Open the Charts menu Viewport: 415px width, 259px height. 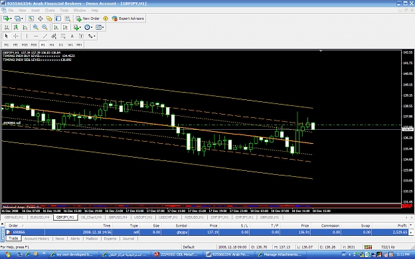pyautogui.click(x=50, y=11)
